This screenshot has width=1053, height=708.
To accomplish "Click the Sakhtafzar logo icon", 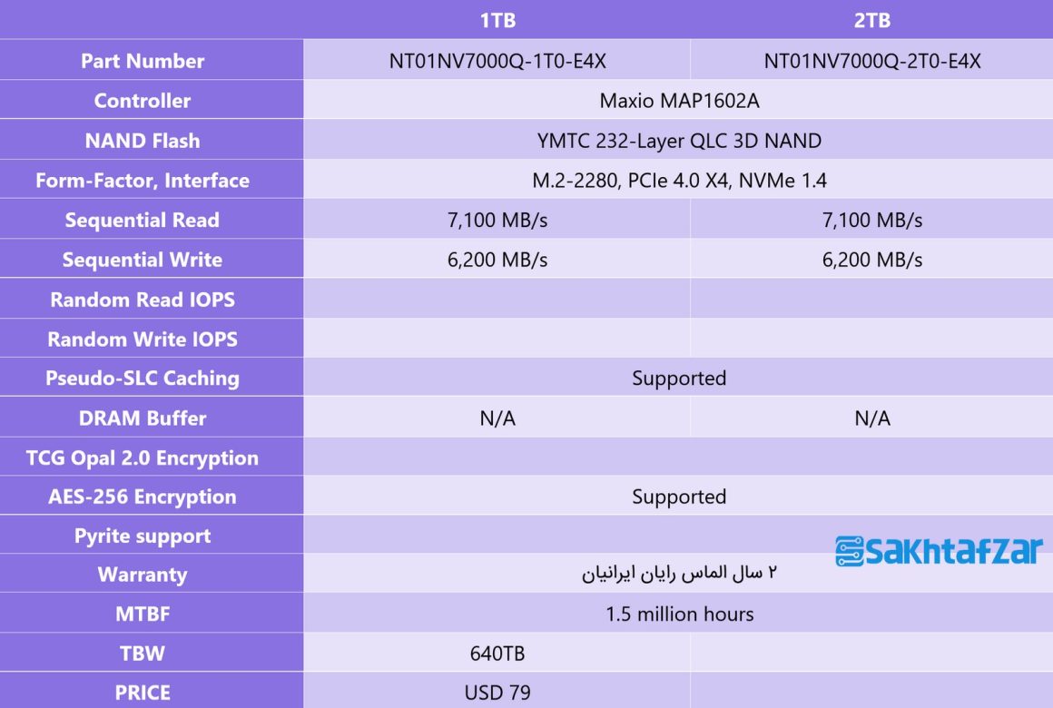I will coord(849,551).
